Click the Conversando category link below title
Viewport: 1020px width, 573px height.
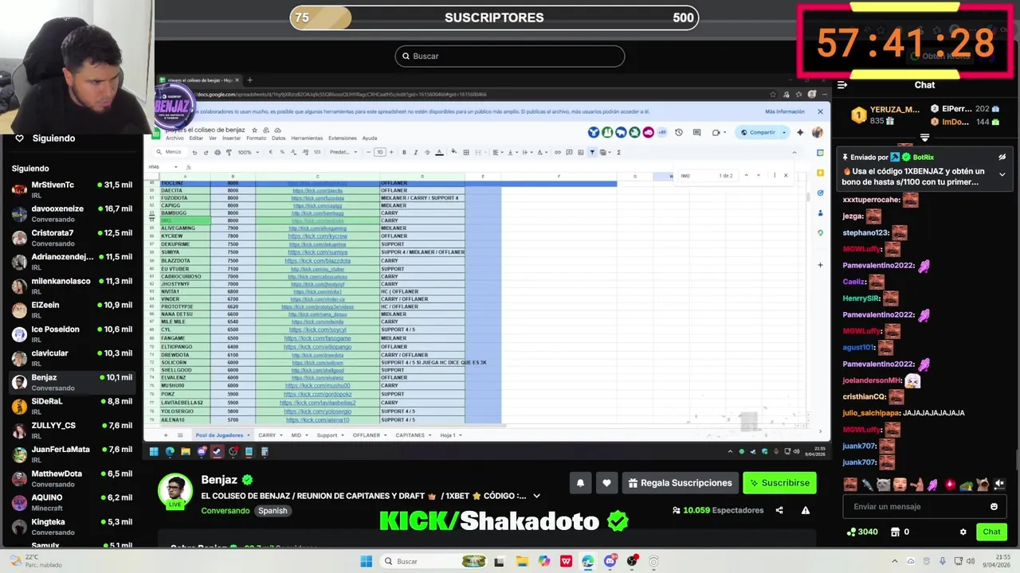tap(226, 511)
